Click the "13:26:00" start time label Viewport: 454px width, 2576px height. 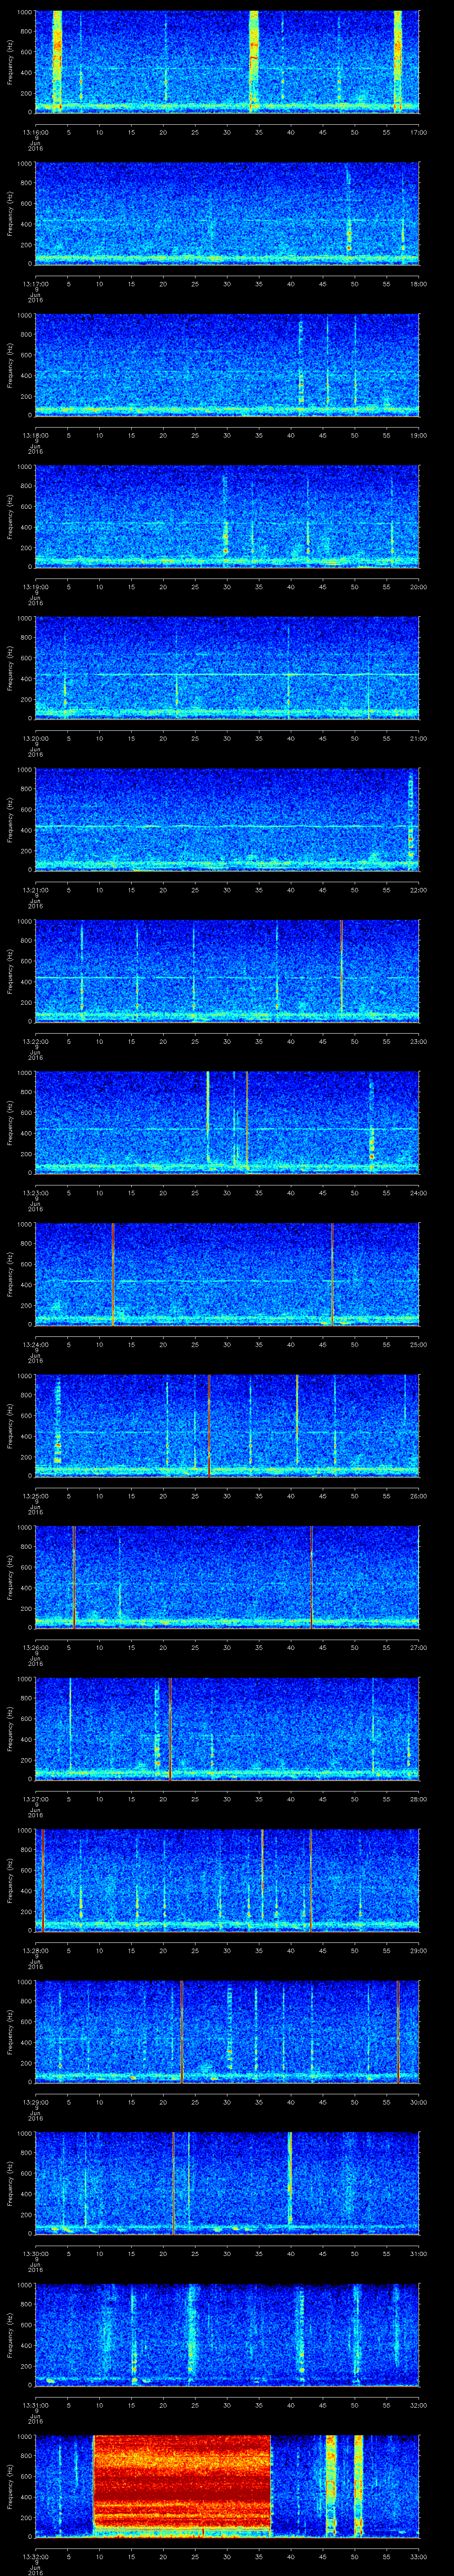pyautogui.click(x=36, y=1647)
